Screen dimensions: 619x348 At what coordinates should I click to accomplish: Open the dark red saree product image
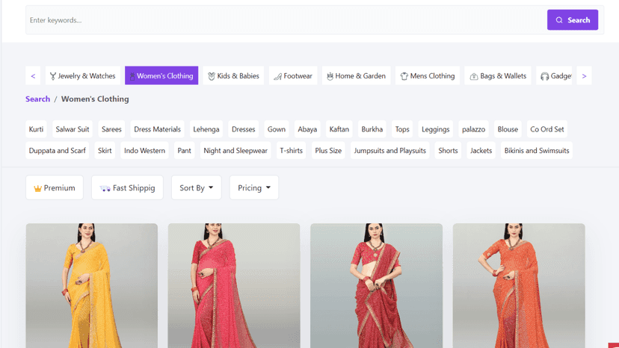(x=376, y=286)
